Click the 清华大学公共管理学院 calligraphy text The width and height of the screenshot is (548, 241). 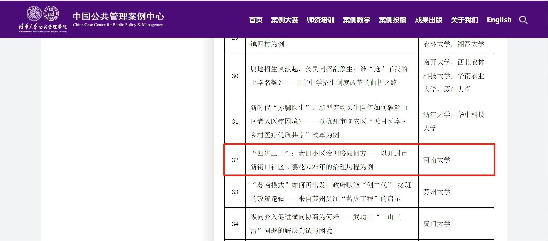pos(43,27)
